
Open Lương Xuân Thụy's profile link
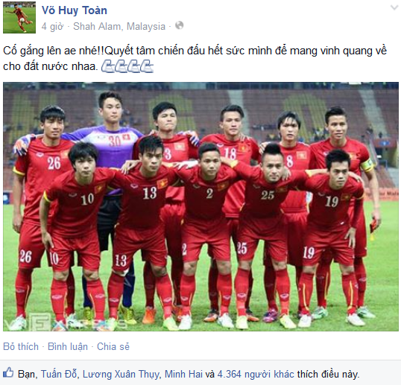coord(121,375)
